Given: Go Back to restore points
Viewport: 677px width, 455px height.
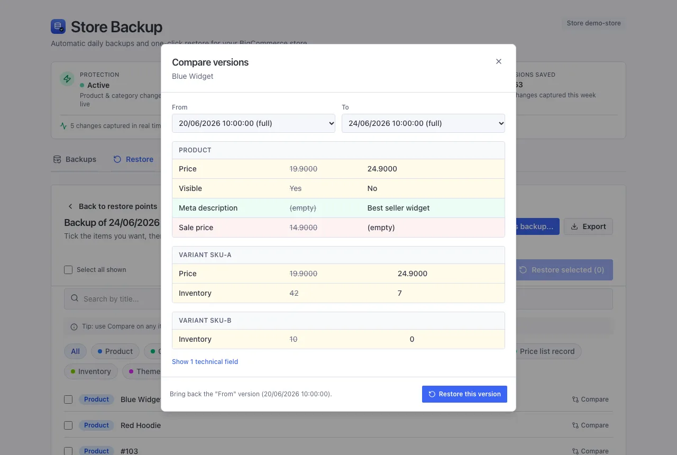Looking at the screenshot, I should click(x=112, y=206).
